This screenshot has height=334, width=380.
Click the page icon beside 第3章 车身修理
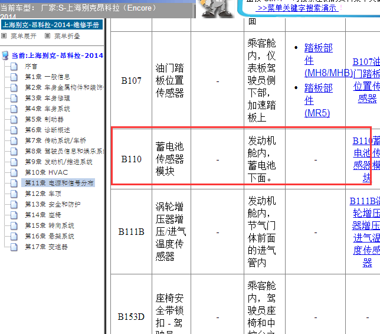tap(14, 98)
